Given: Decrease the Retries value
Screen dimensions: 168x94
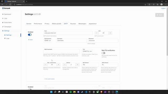Looking at the screenshot, I should 65,64.
